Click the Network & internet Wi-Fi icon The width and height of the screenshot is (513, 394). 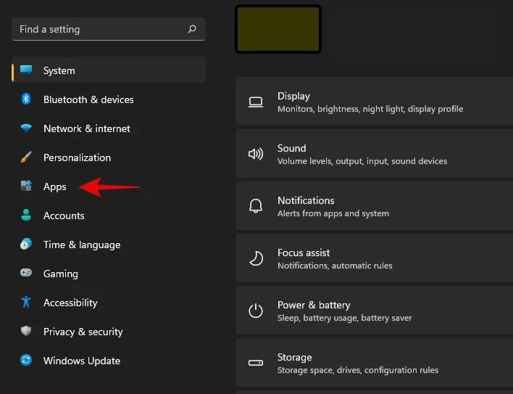(x=26, y=128)
